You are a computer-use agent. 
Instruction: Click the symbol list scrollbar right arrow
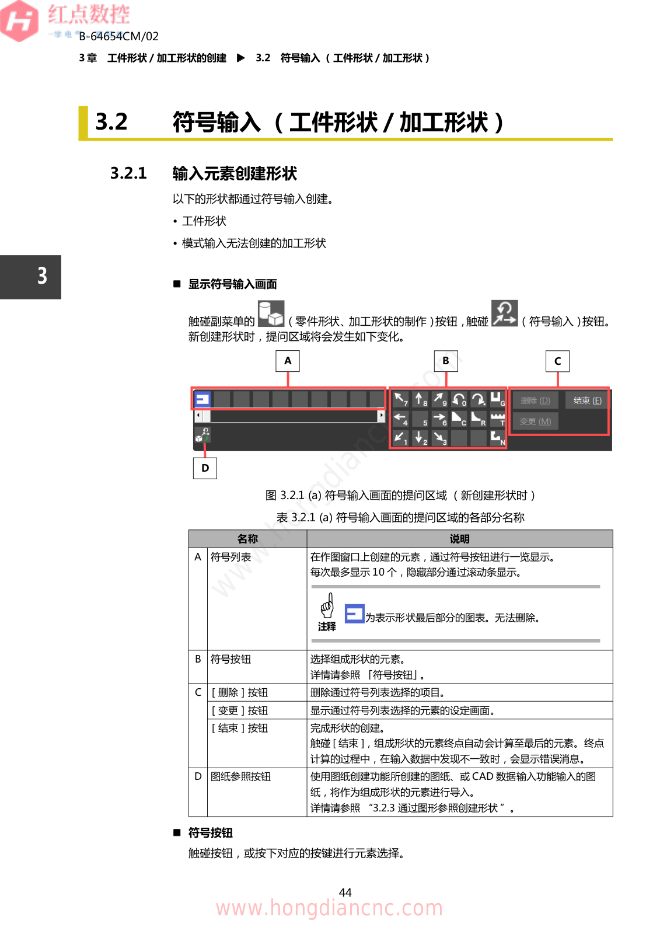(x=381, y=416)
